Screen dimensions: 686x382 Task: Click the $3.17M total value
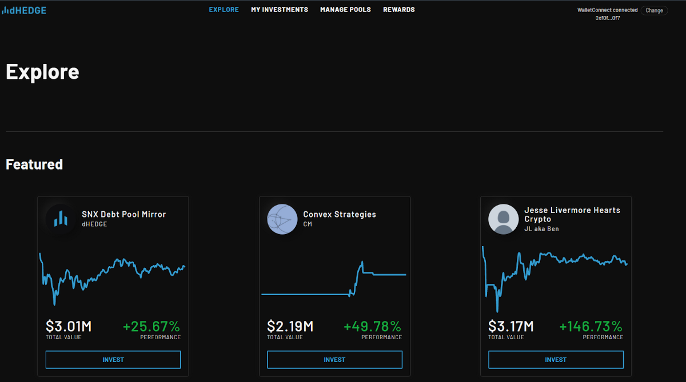pyautogui.click(x=511, y=327)
